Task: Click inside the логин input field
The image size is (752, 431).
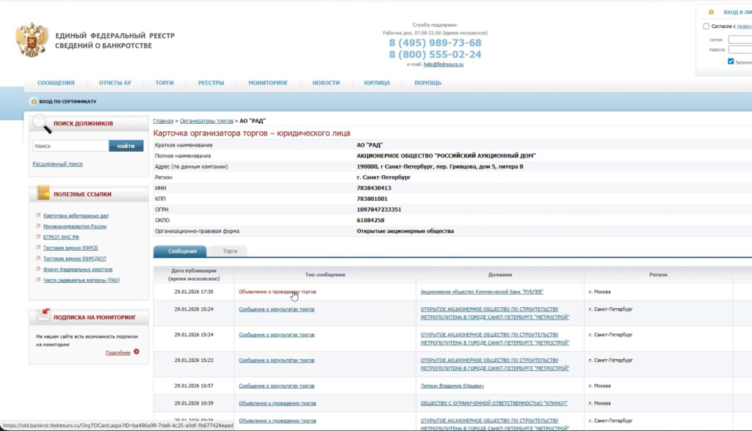Action: coord(740,39)
